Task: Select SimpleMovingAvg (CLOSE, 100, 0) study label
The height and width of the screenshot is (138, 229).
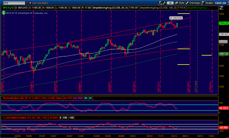Action: (x=158, y=8)
